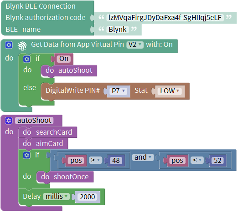Select the do shootOnce block
238x212 pixels.
tap(65, 177)
